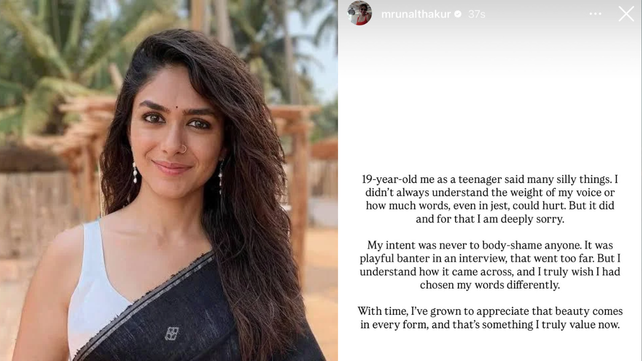
Task: Open the three-dot story options menu
Action: 595,14
